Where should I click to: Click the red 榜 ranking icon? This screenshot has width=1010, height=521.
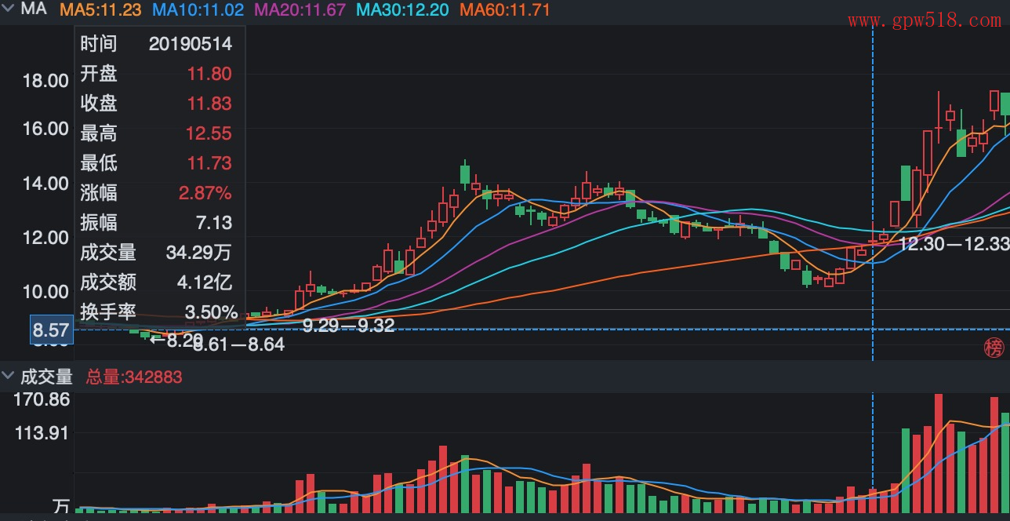[x=994, y=348]
